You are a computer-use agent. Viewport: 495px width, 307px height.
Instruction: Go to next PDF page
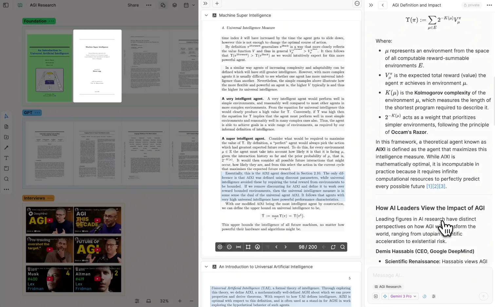click(285, 247)
